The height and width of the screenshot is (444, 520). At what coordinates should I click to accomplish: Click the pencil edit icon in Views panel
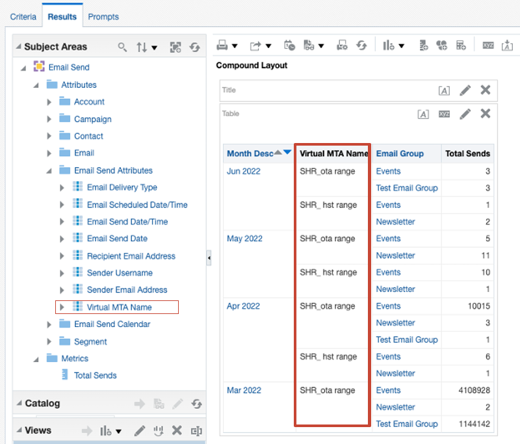[139, 430]
